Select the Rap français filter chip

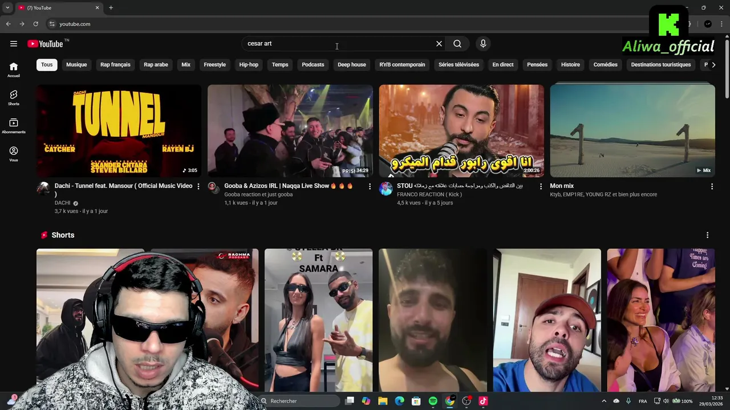coord(115,65)
